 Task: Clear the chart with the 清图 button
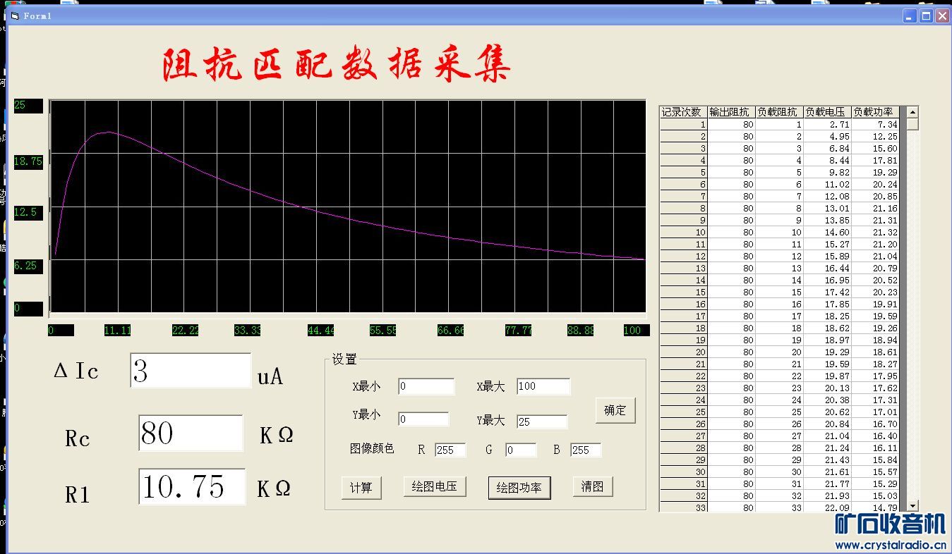[592, 486]
